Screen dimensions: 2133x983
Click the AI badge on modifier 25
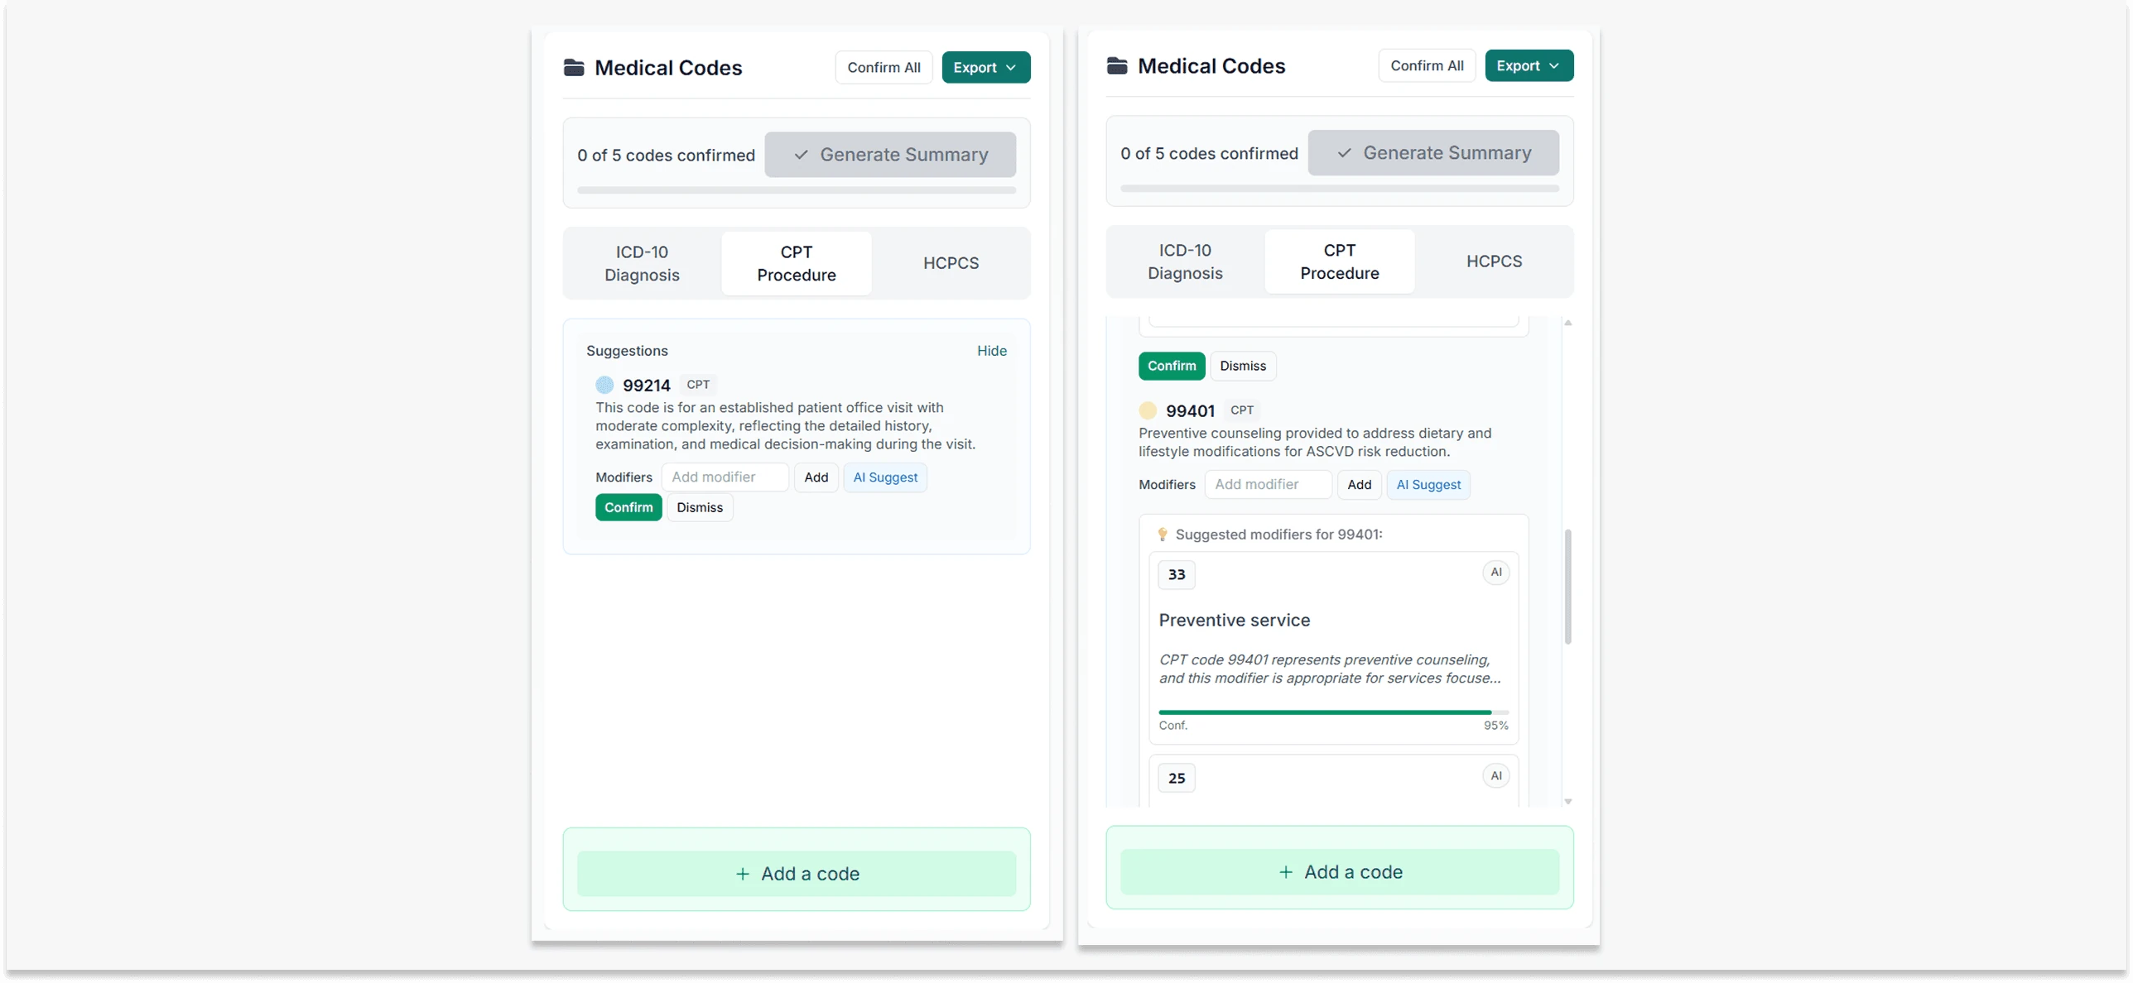coord(1495,776)
